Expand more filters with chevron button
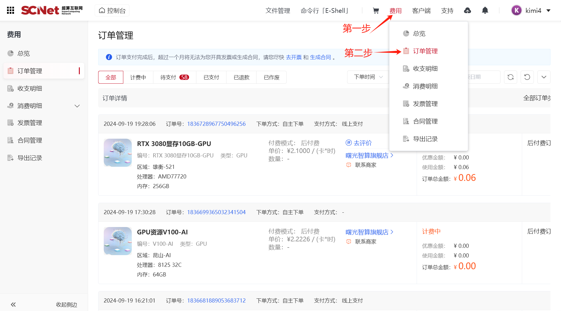 click(x=544, y=77)
